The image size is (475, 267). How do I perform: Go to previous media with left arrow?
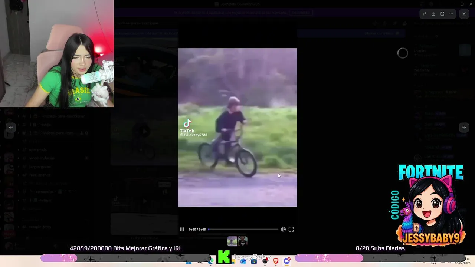tap(11, 128)
